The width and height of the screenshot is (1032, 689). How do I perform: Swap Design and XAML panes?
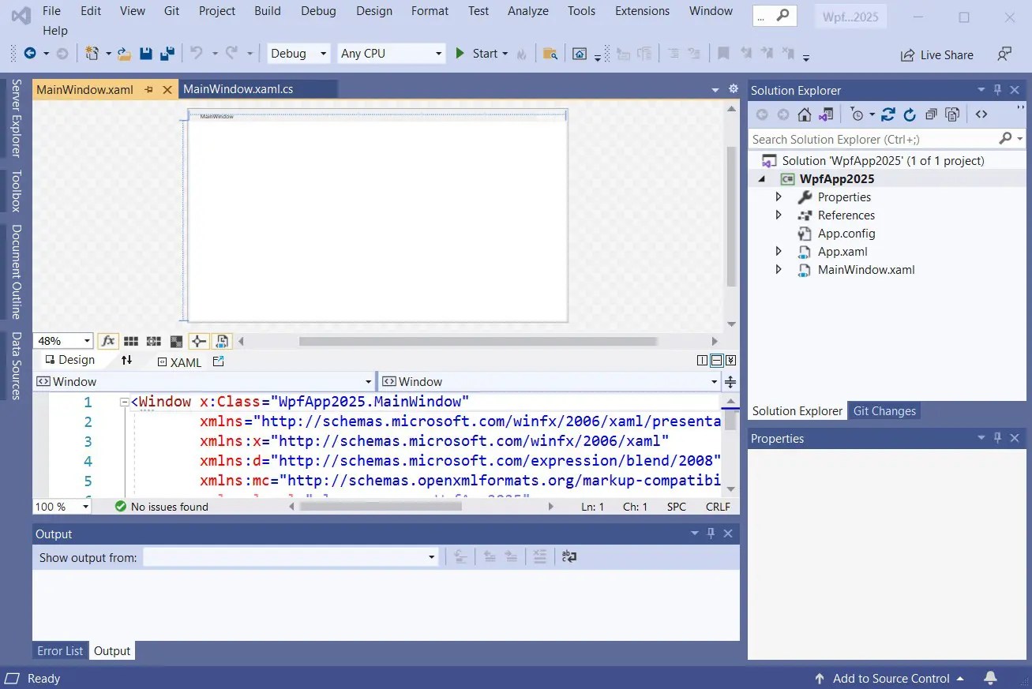click(126, 361)
